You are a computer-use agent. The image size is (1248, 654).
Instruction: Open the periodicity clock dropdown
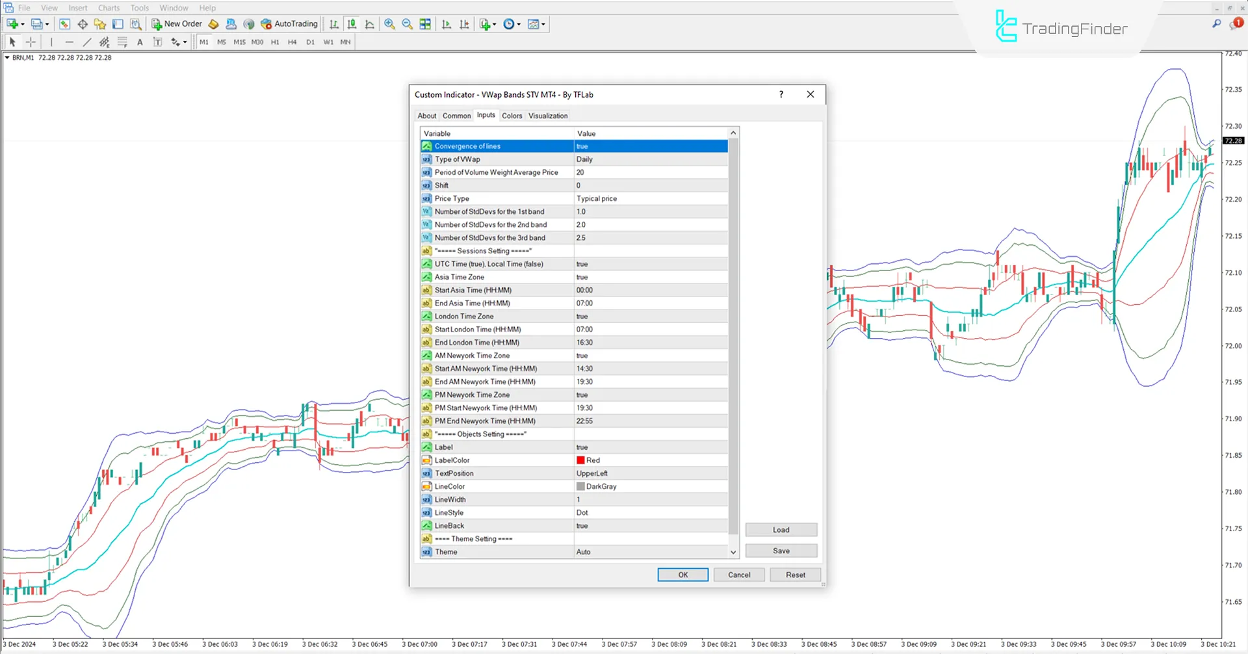coord(519,25)
